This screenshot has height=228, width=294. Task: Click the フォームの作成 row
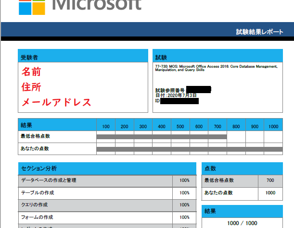pyautogui.click(x=107, y=217)
